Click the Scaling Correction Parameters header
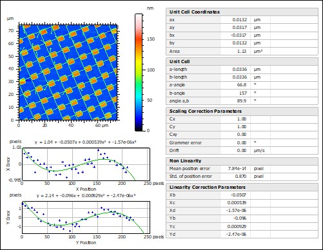Screen dimensions: 323x250 242,111
